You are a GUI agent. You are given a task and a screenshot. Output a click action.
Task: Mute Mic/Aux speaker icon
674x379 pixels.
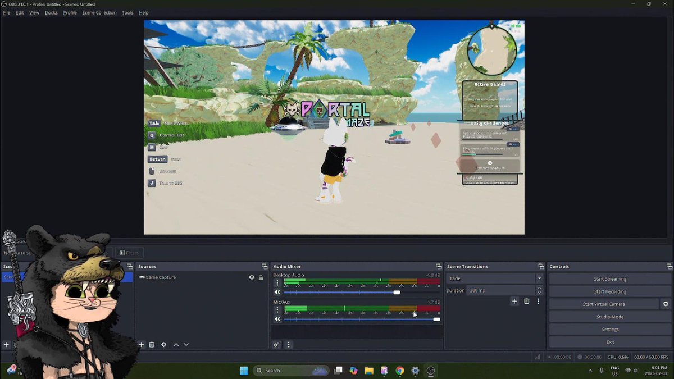click(277, 319)
